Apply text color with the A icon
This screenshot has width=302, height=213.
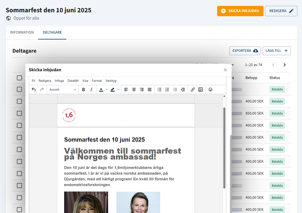click(101, 90)
